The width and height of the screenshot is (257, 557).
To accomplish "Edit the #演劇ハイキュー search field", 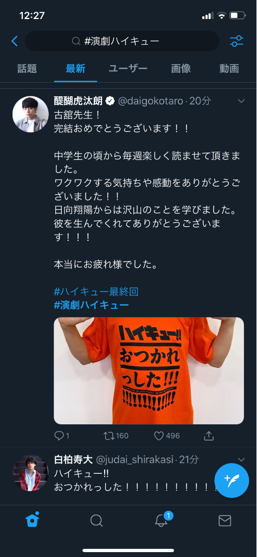I will click(122, 41).
